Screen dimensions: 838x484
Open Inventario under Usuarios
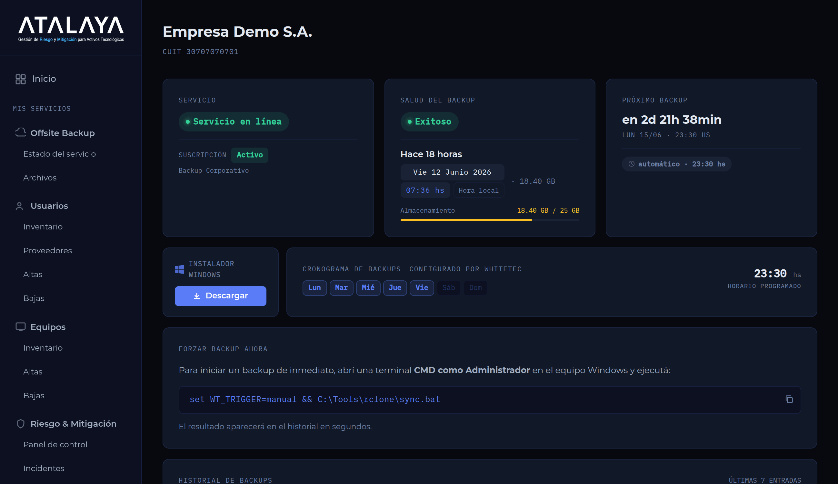pos(43,227)
